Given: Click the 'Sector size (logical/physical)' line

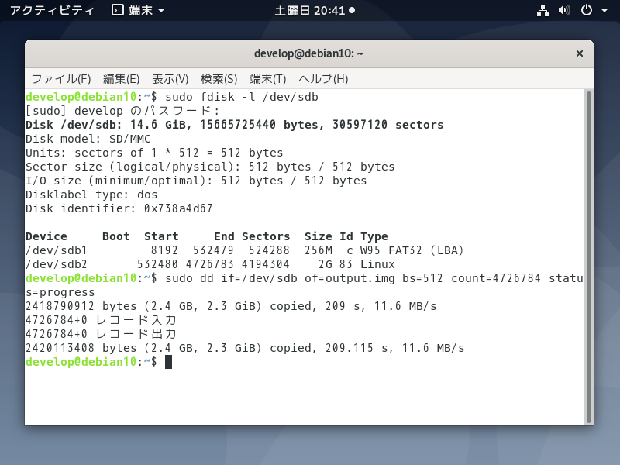Looking at the screenshot, I should 210,167.
